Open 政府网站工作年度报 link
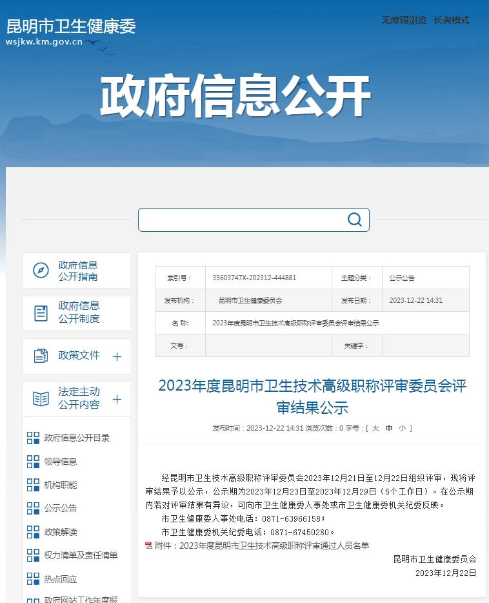The height and width of the screenshot is (603, 489). click(81, 599)
